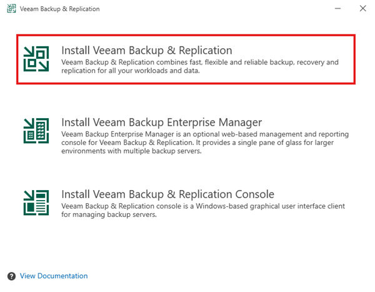The height and width of the screenshot is (292, 375).
Task: Click 'replication for all your workloads and data' line
Action: (x=131, y=72)
